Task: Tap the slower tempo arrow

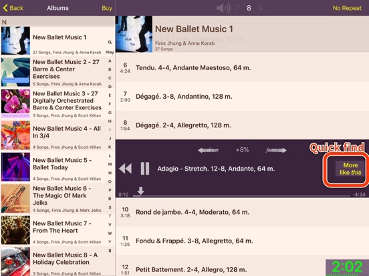Action: pos(209,150)
